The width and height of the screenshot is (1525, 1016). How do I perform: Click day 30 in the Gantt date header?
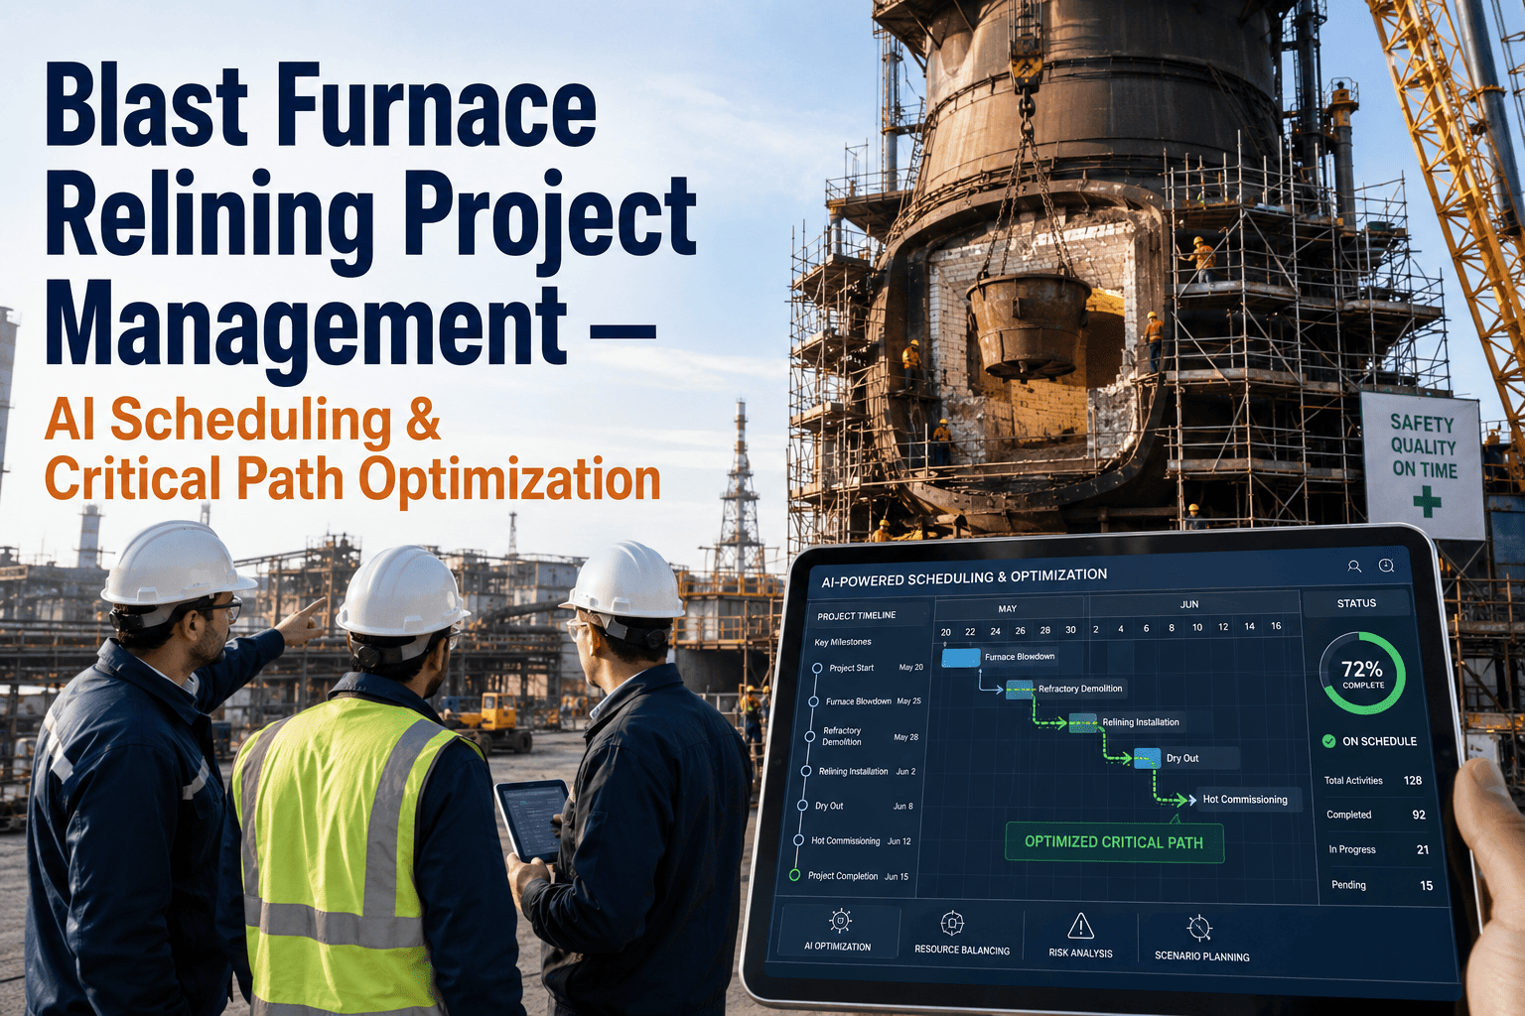1070,630
